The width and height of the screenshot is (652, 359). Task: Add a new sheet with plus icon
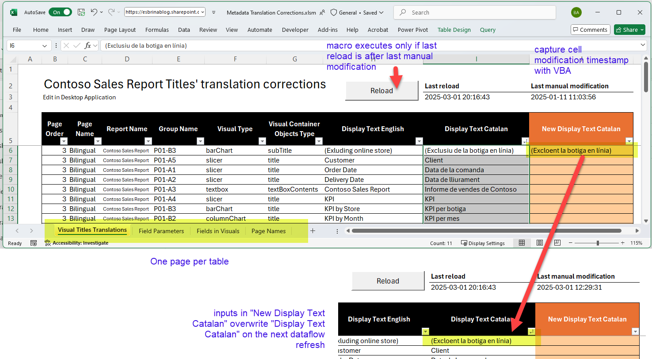pyautogui.click(x=313, y=231)
